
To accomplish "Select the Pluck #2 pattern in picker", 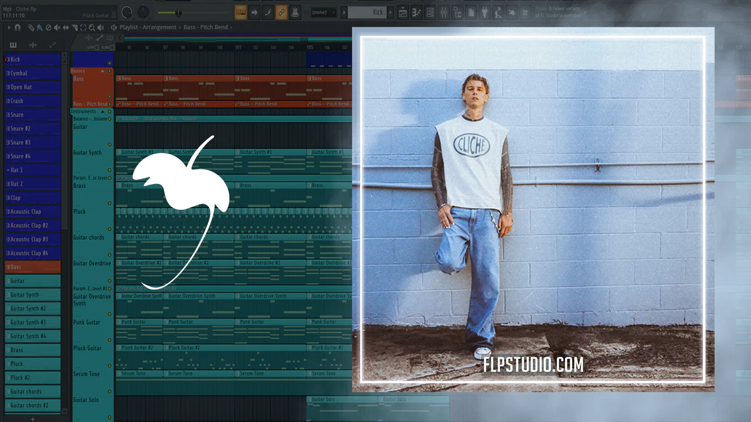I will (x=32, y=377).
